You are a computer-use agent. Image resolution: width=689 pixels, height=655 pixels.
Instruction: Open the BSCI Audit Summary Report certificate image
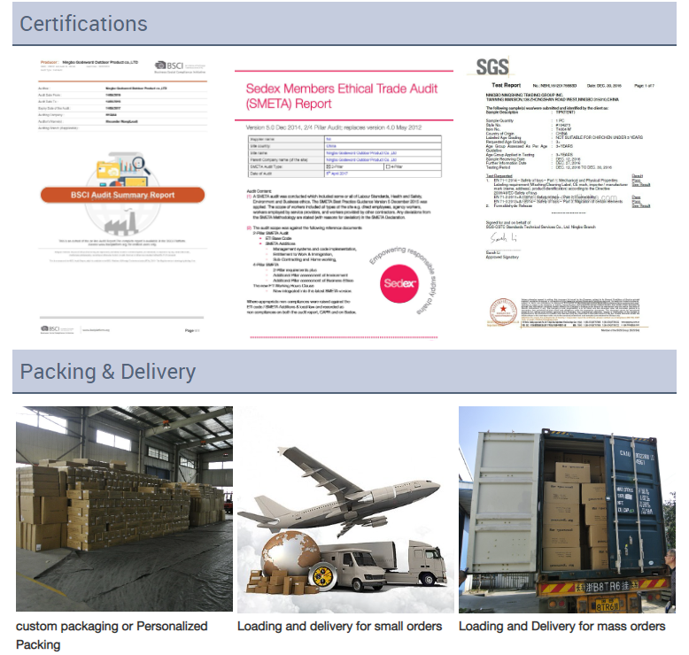point(122,196)
